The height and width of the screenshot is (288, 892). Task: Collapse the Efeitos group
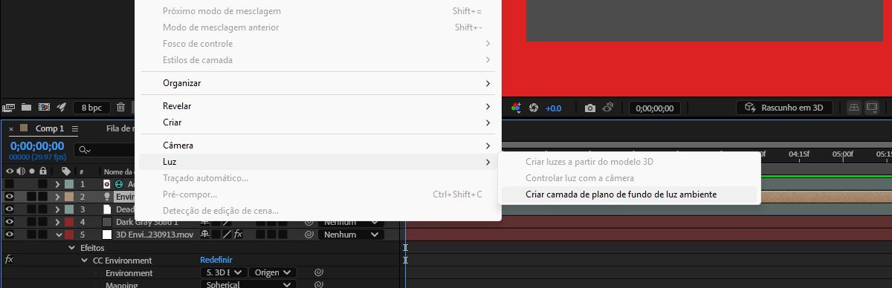click(x=72, y=248)
